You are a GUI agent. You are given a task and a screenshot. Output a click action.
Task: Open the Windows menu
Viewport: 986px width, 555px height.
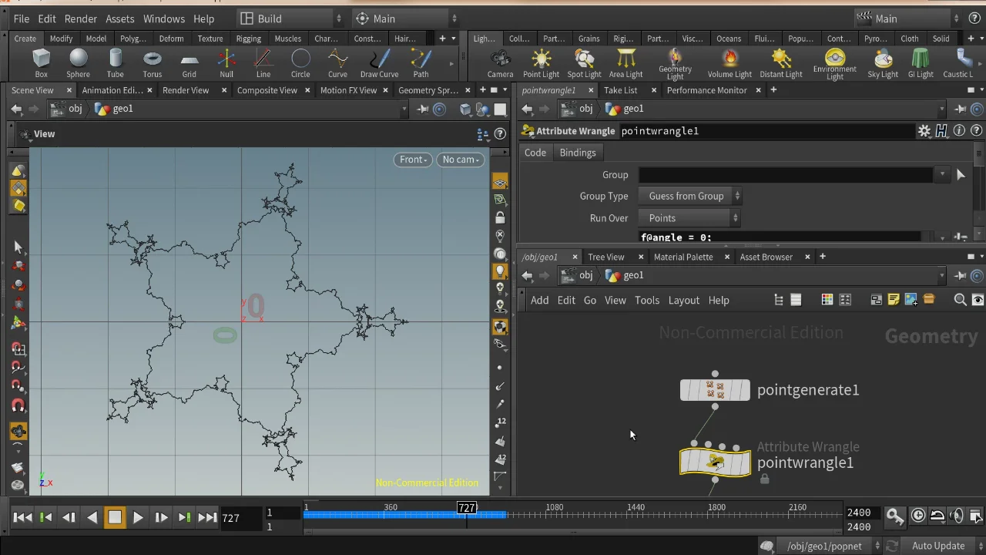click(x=164, y=18)
